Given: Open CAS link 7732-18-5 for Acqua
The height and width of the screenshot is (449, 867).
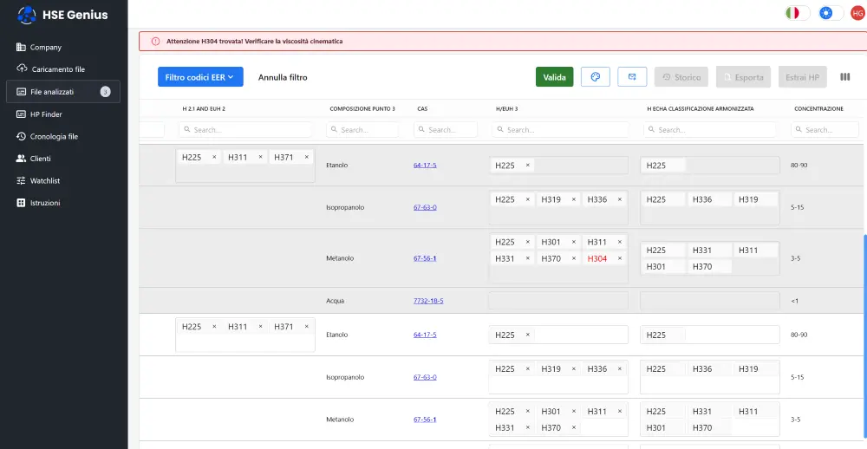Looking at the screenshot, I should (x=430, y=301).
